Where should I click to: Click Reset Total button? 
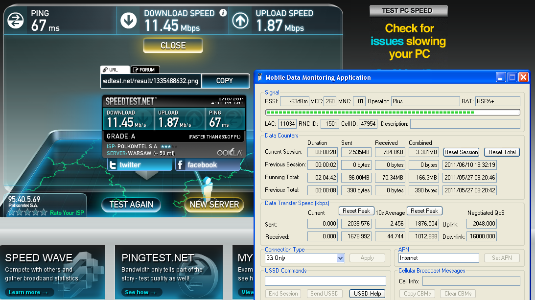pyautogui.click(x=502, y=152)
